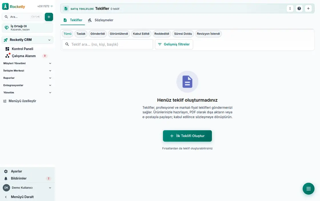
Task: Expand the Müşteri Yönetimi section
Action: [x=27, y=63]
